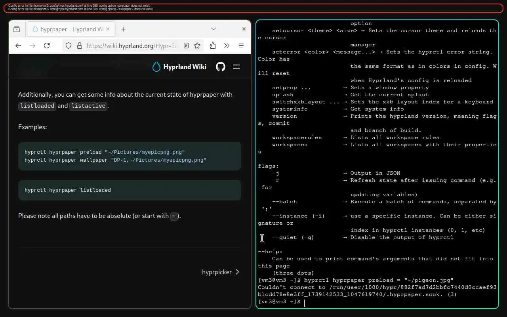Click the hyprctl hyprpaper preload example line
Image resolution: width=507 pixels, height=317 pixels.
(105, 152)
